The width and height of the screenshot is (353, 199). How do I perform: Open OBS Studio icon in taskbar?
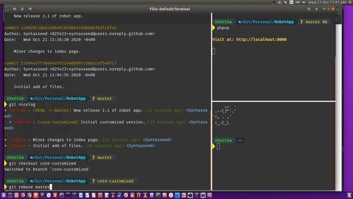[190, 195]
